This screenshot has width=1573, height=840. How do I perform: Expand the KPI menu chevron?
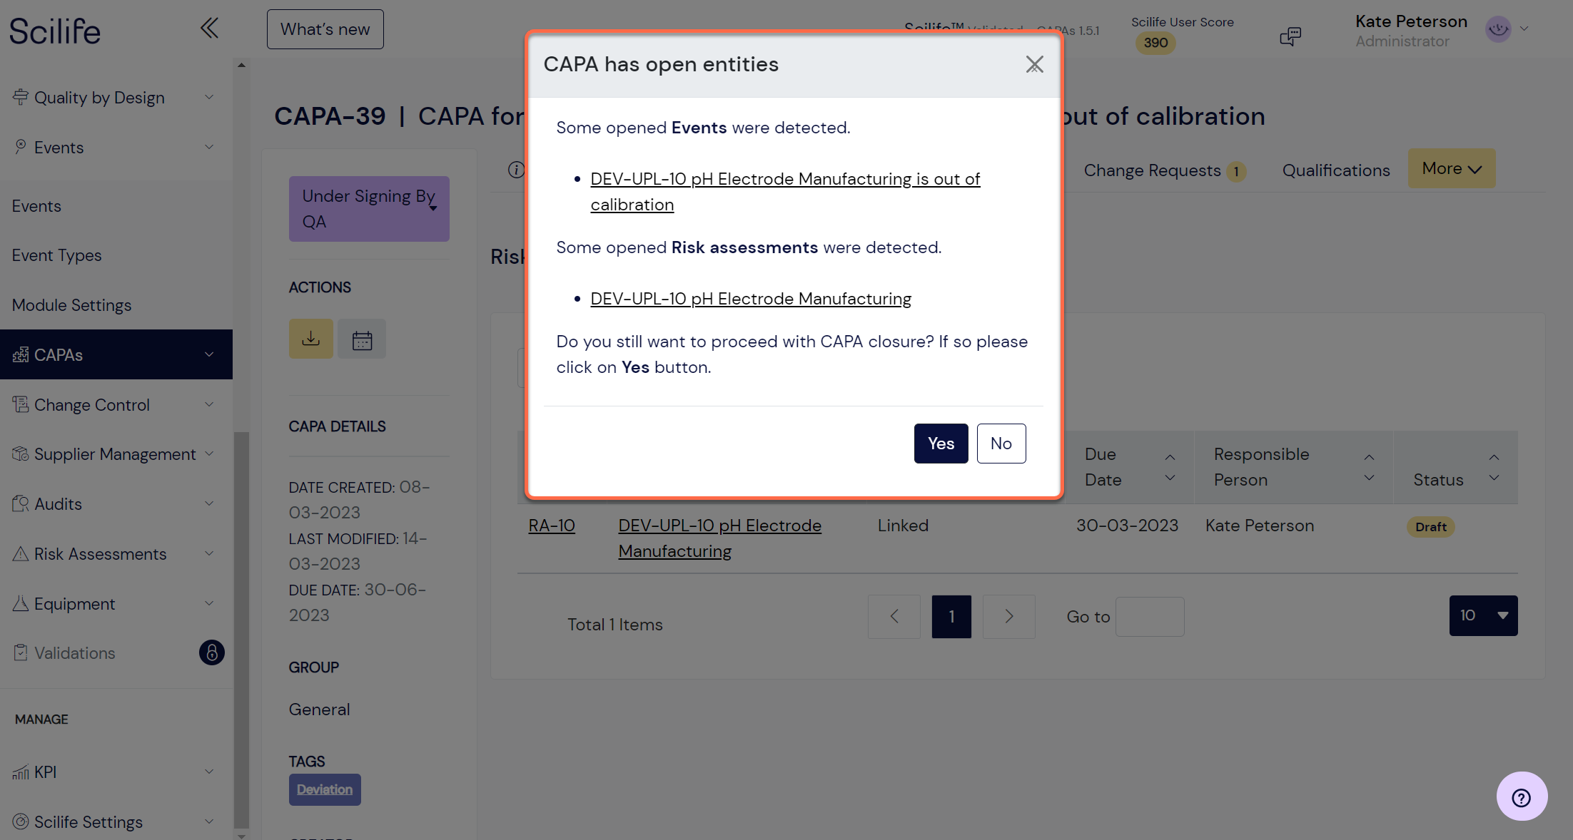pyautogui.click(x=209, y=772)
